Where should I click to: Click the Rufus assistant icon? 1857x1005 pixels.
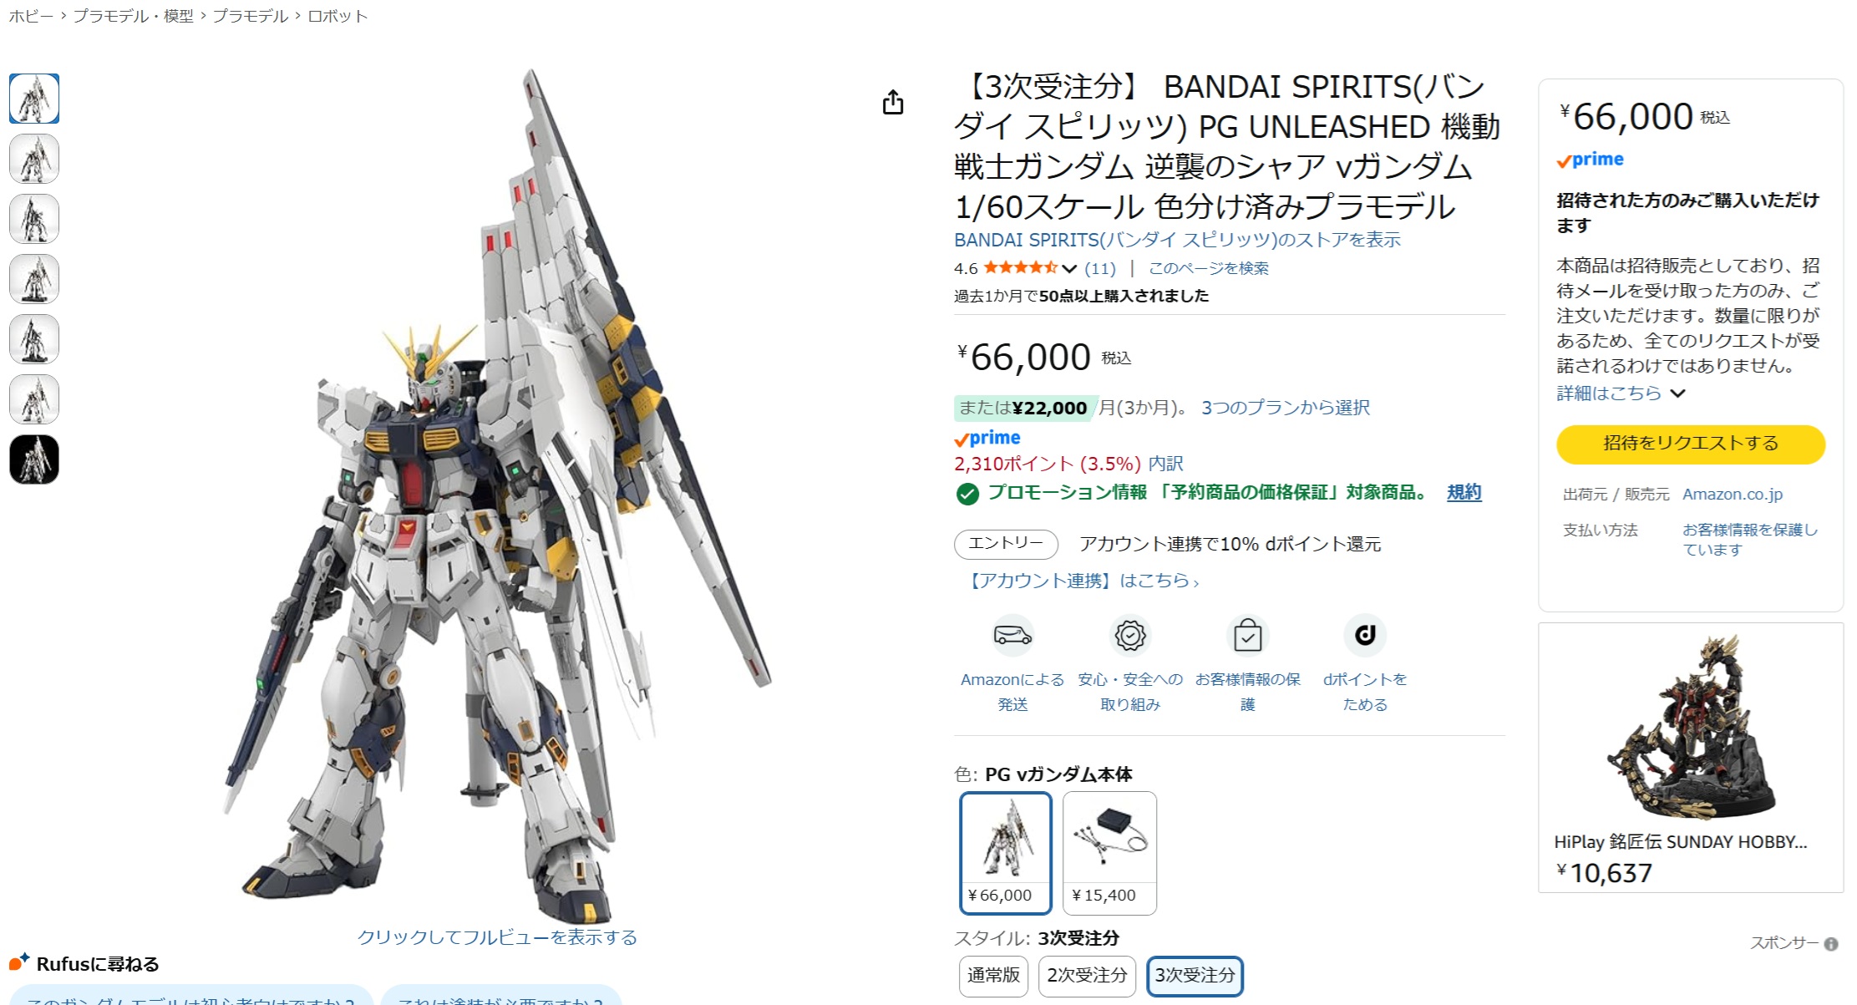coord(19,962)
